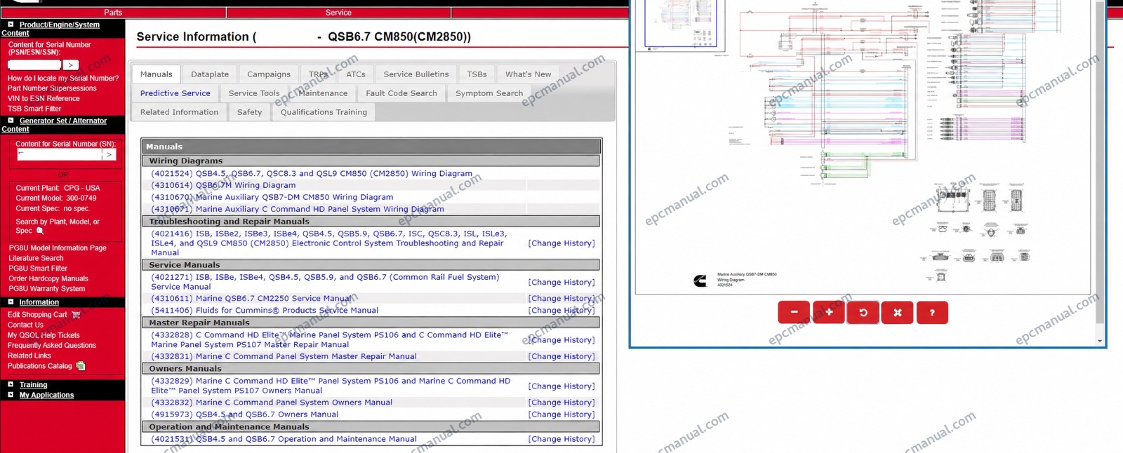This screenshot has height=453, width=1123.
Task: Open the Predictive Service tab
Action: click(x=175, y=93)
